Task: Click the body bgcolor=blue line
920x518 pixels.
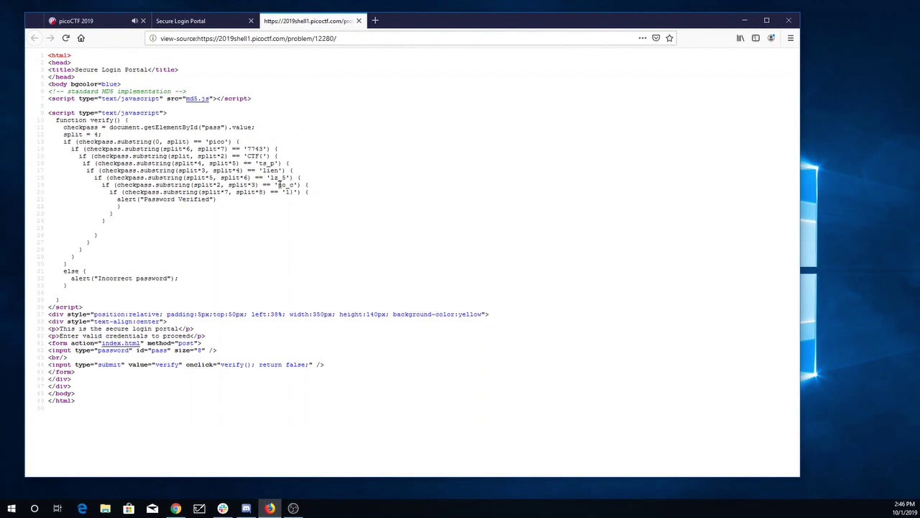Action: tap(84, 84)
